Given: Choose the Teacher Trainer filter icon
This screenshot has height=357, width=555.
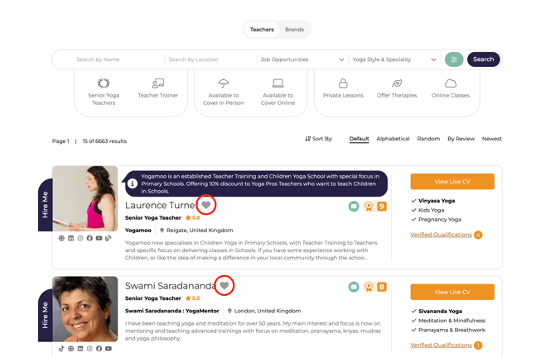Looking at the screenshot, I should pyautogui.click(x=157, y=83).
